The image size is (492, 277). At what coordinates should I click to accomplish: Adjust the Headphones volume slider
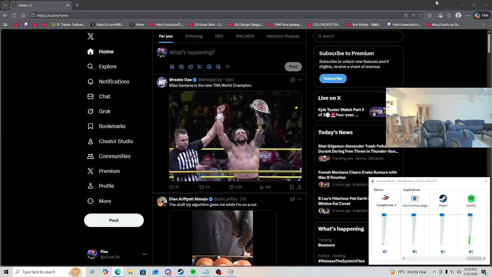[x=384, y=215]
